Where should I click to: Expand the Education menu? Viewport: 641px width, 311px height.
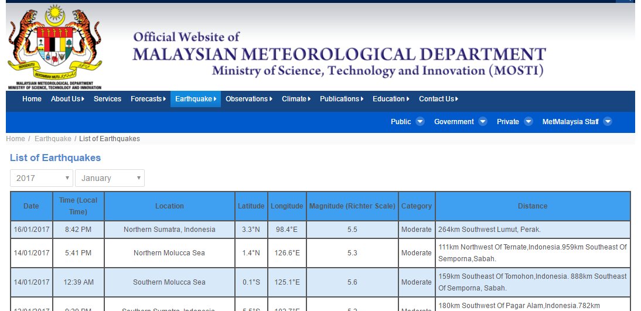[391, 99]
